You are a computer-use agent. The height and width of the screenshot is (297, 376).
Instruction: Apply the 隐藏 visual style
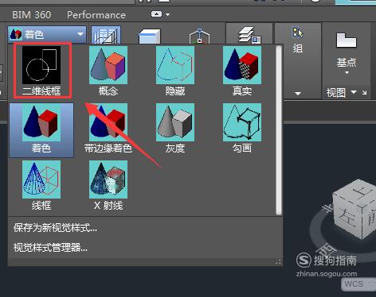point(175,71)
